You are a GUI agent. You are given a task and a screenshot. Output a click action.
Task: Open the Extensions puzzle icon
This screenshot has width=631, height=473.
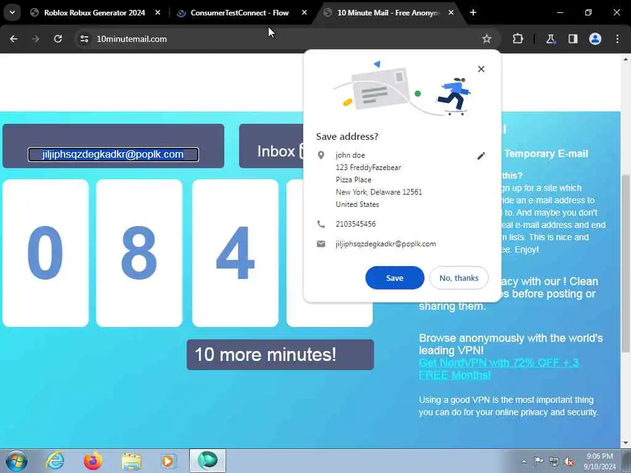point(518,39)
